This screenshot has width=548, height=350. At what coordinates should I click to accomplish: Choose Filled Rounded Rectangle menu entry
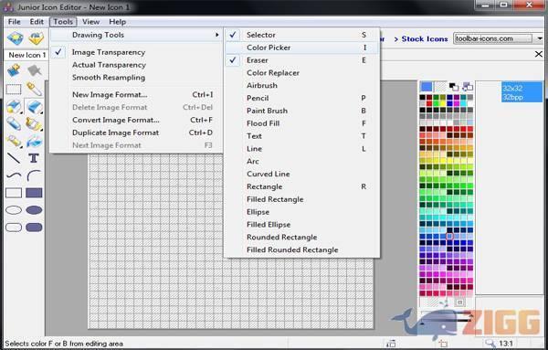pos(302,249)
